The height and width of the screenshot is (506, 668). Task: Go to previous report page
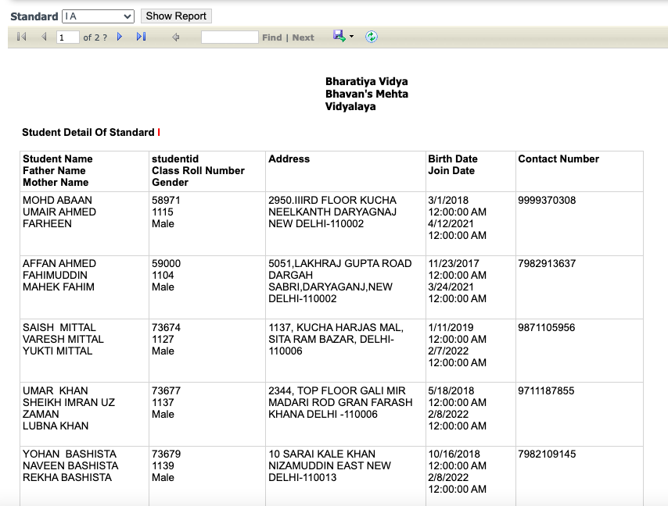(44, 37)
